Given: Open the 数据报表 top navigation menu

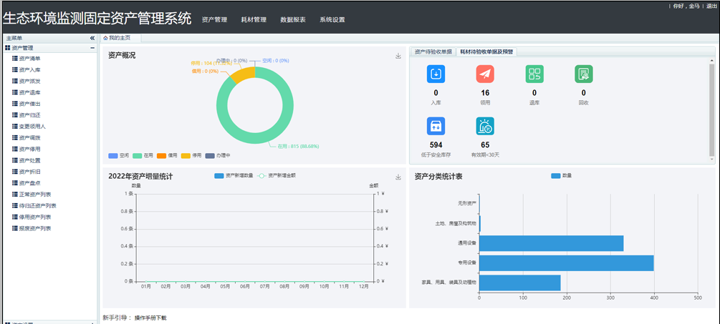Looking at the screenshot, I should [293, 19].
